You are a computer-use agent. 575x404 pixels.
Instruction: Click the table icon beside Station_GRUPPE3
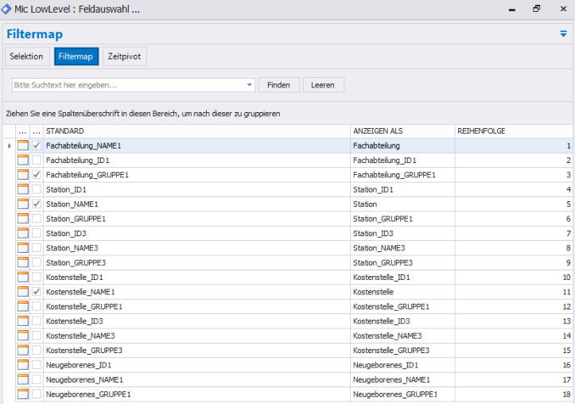(x=23, y=262)
